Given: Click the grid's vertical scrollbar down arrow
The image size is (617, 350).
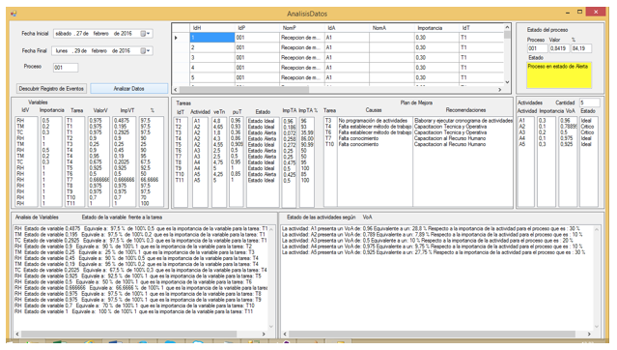Looking at the screenshot, I should 507,82.
